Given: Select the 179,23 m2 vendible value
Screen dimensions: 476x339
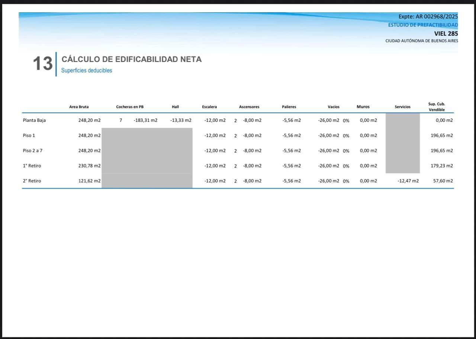Looking at the screenshot, I should tap(442, 166).
